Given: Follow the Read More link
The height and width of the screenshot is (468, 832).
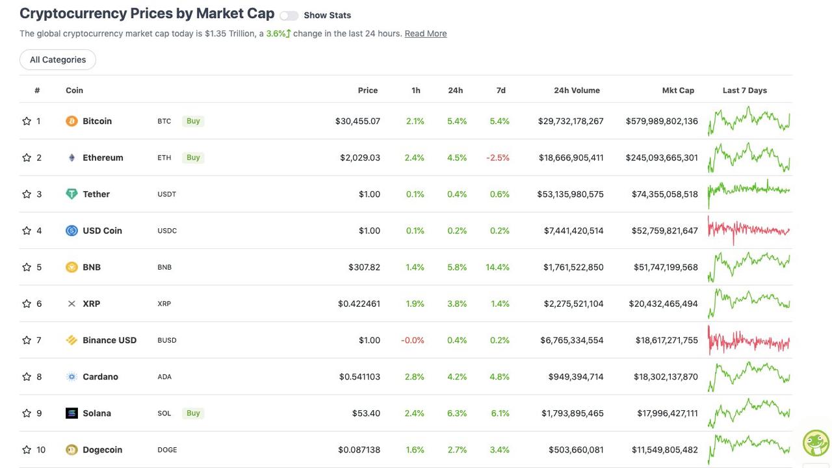Looking at the screenshot, I should pos(426,34).
